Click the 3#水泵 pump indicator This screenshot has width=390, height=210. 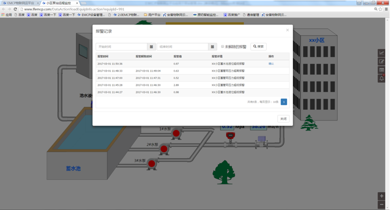click(151, 164)
